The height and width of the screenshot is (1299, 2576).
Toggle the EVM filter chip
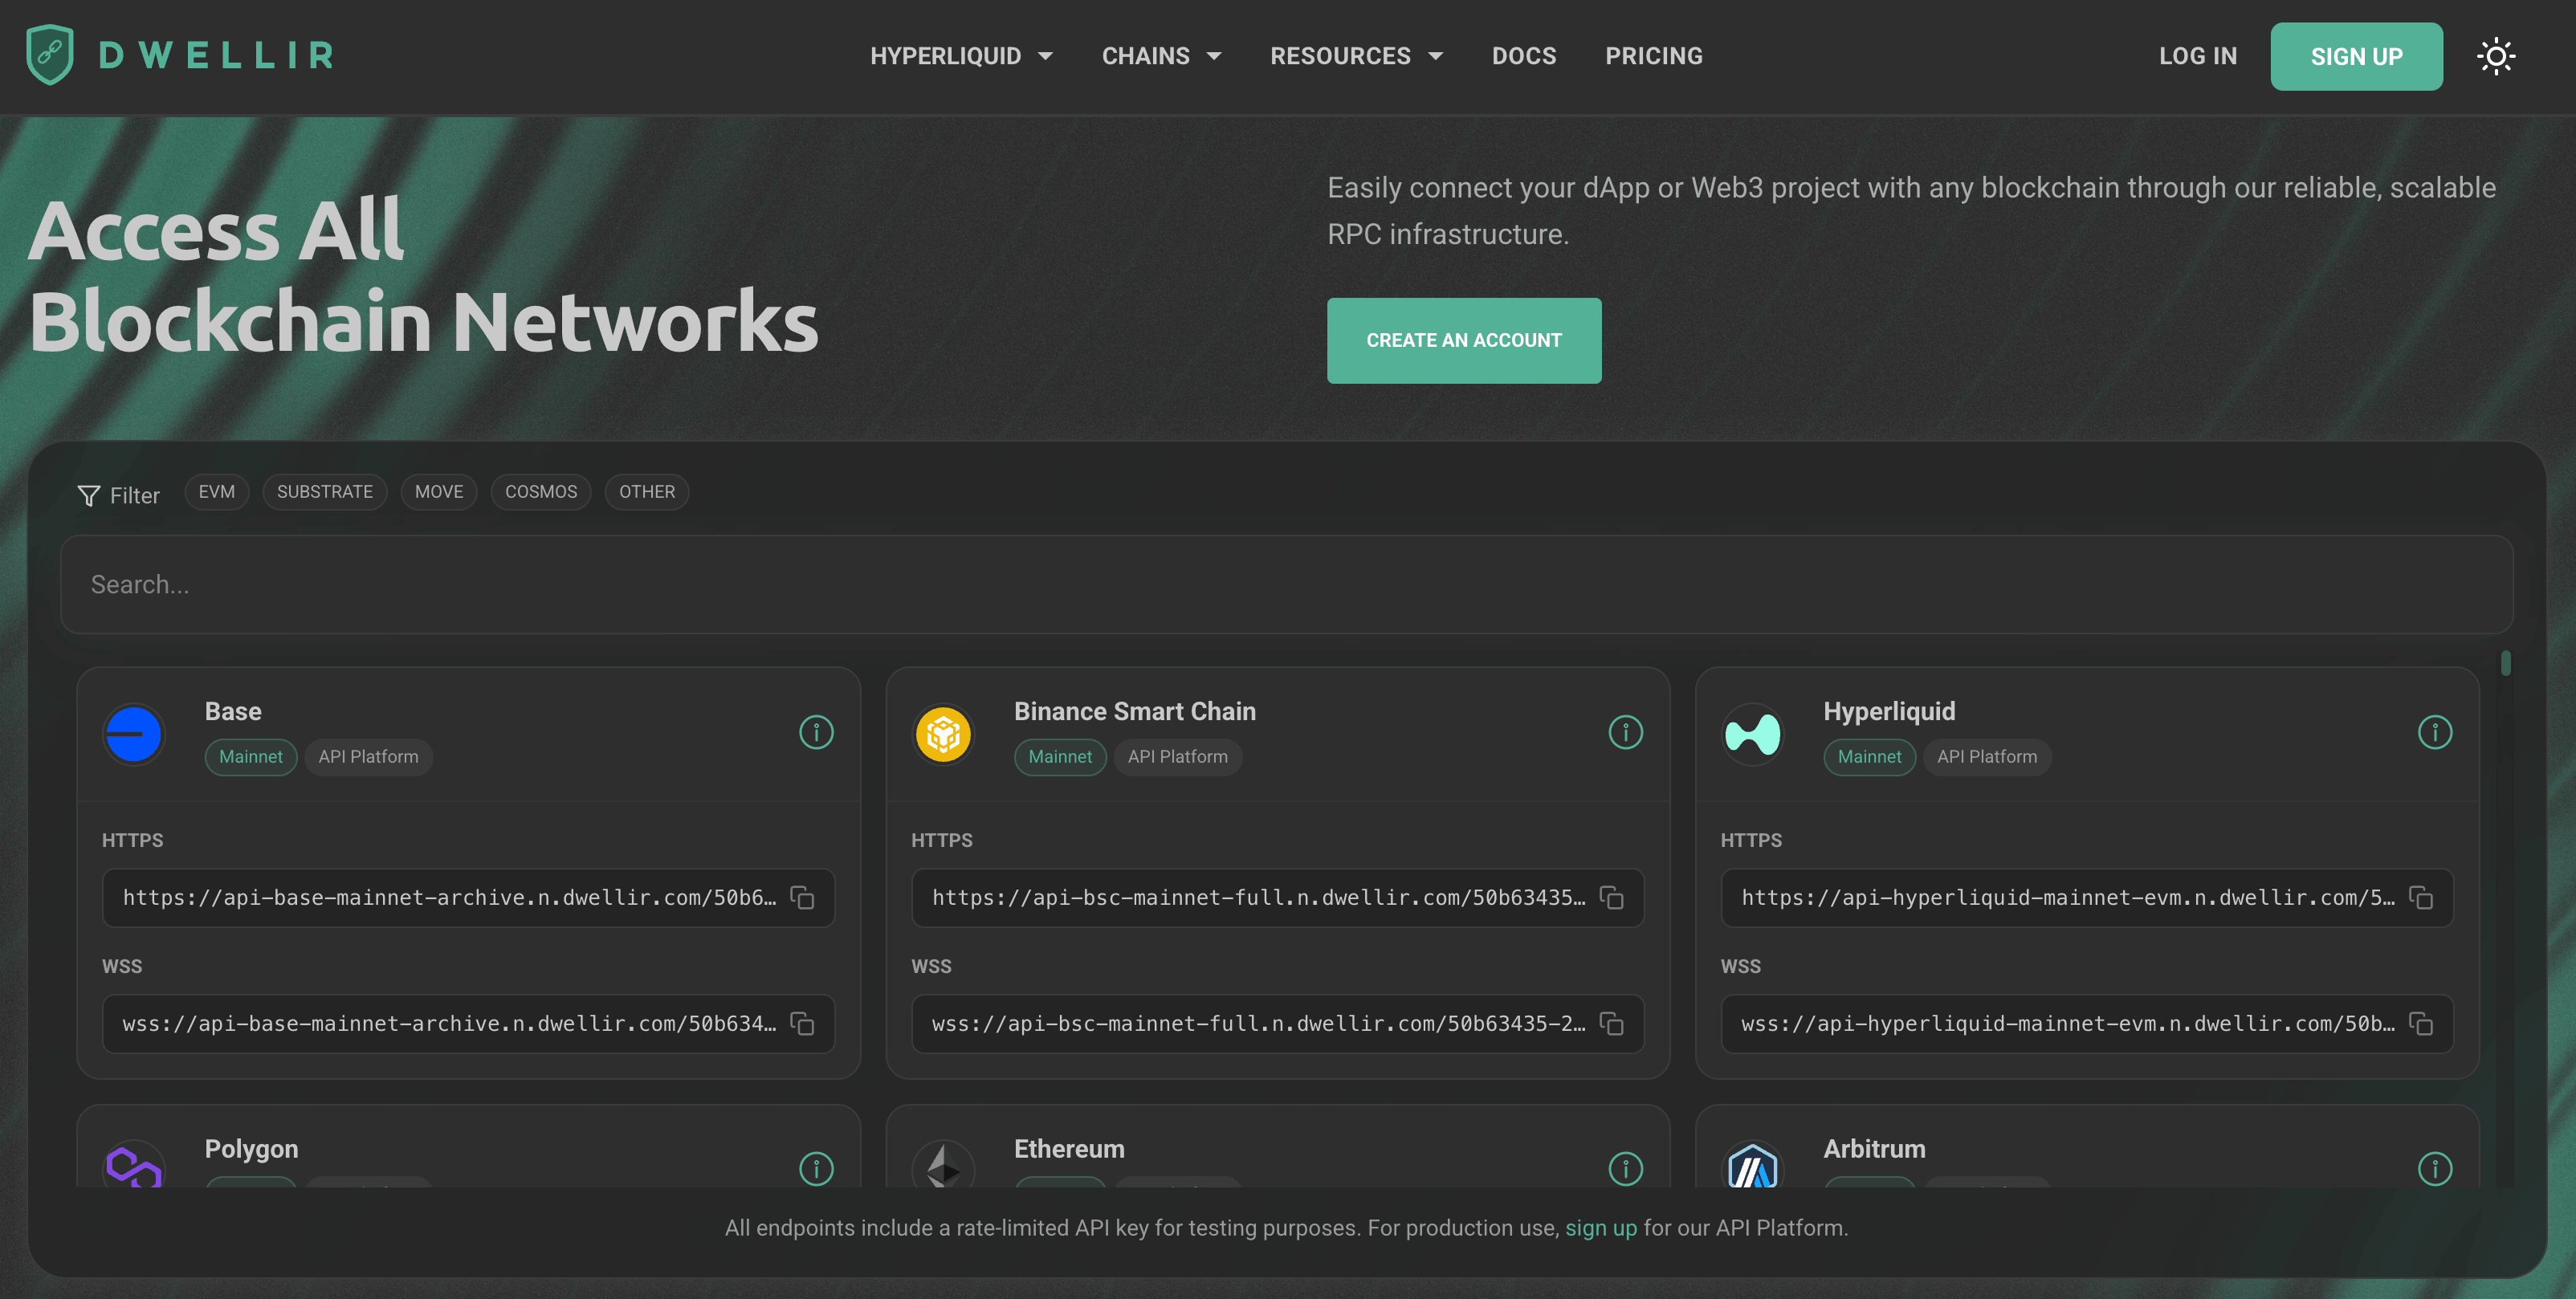pyautogui.click(x=216, y=492)
